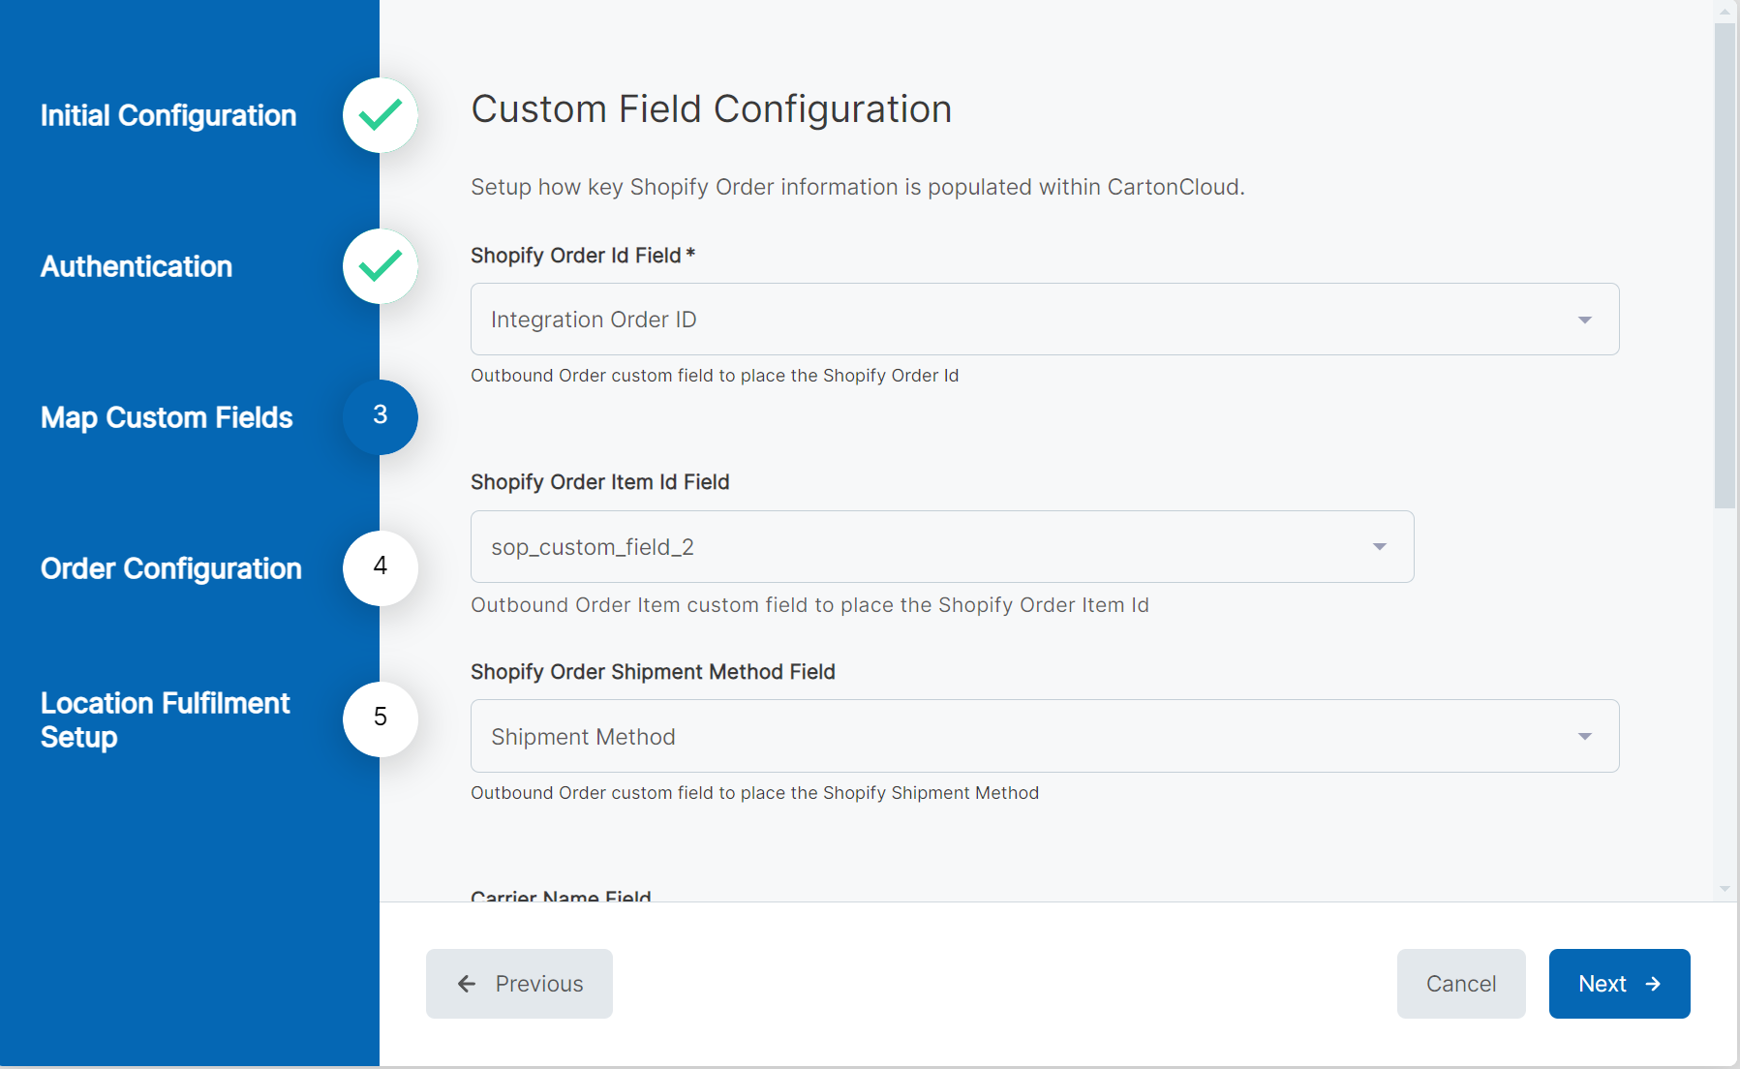Screen dimensions: 1740x1069
Task: Click the step 4 circle icon
Action: coord(380,568)
